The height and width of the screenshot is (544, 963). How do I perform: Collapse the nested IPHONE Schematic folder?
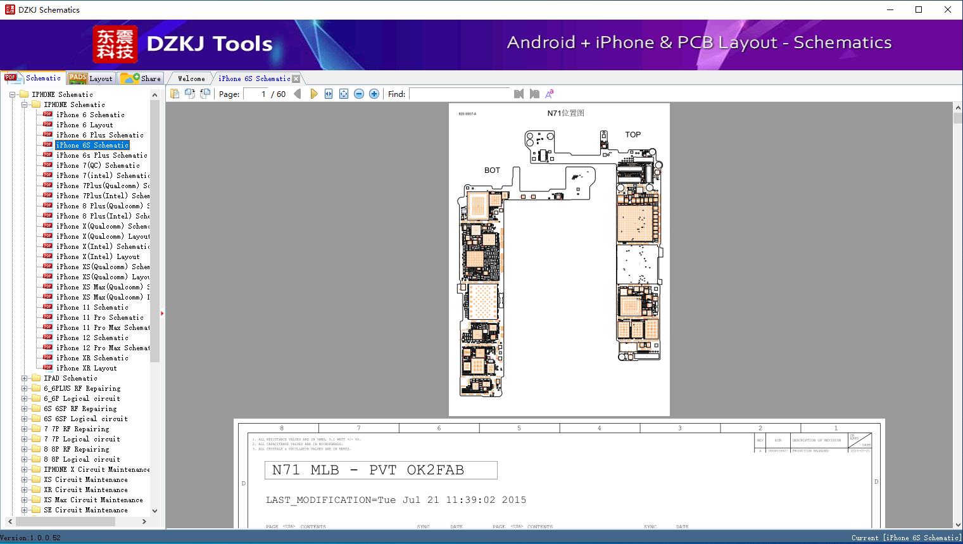click(25, 104)
